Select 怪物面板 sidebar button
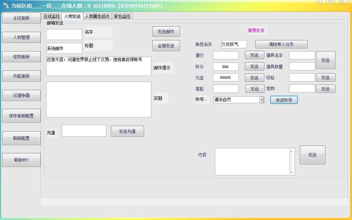Viewport: 352px width, 220px height. (x=21, y=57)
